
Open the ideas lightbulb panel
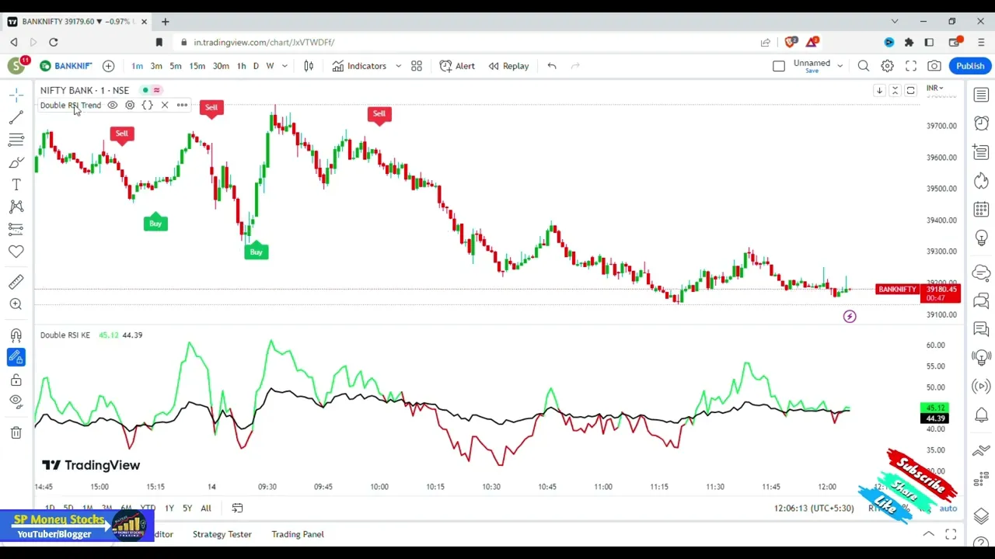[x=981, y=238]
